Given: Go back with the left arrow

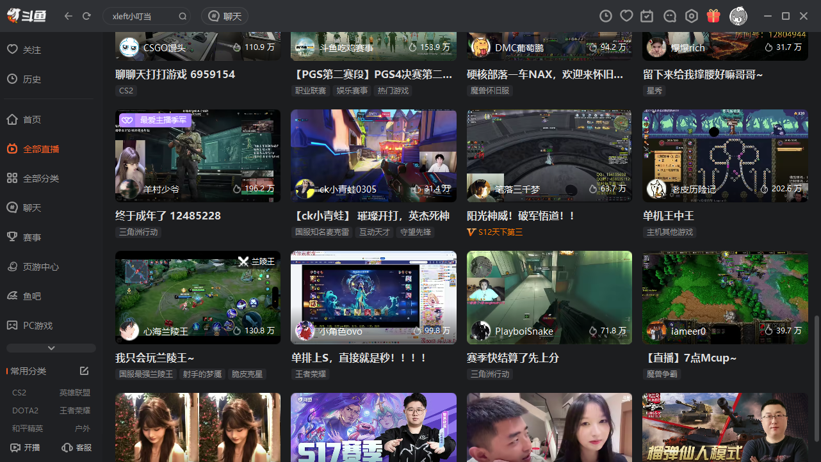Looking at the screenshot, I should point(69,16).
